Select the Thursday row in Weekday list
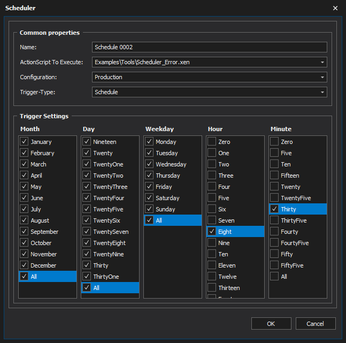 173,176
